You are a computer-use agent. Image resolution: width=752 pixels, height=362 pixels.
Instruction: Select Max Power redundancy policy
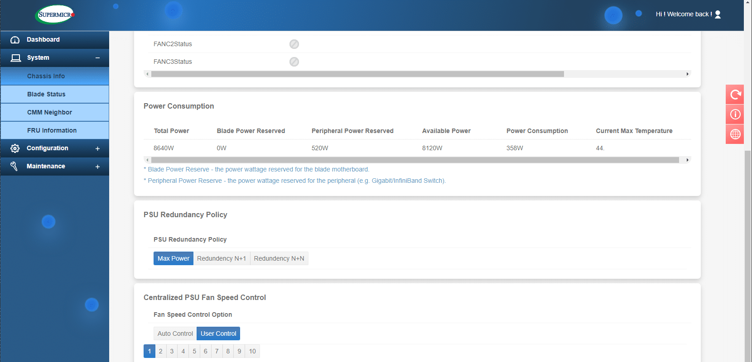coord(174,258)
